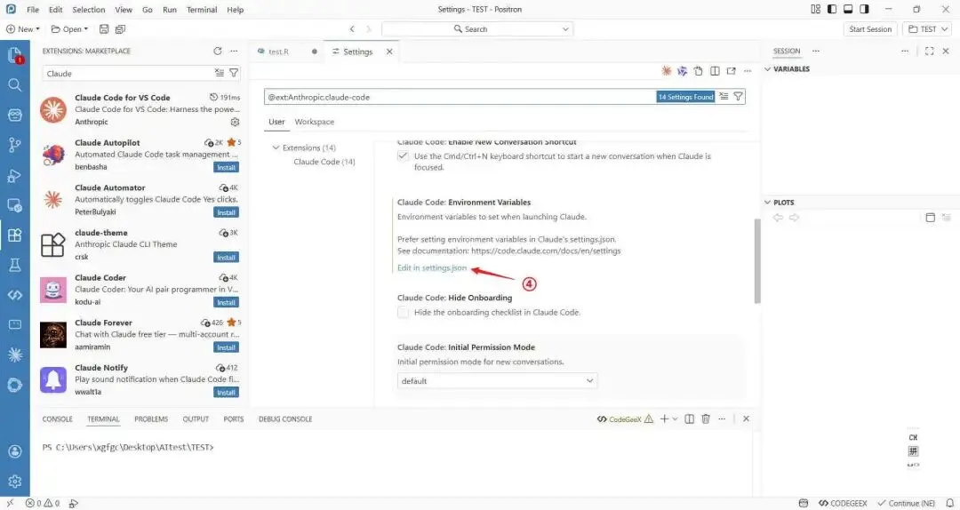The image size is (960, 510).
Task: Switch to the PROBLEMS panel tab
Action: point(151,418)
